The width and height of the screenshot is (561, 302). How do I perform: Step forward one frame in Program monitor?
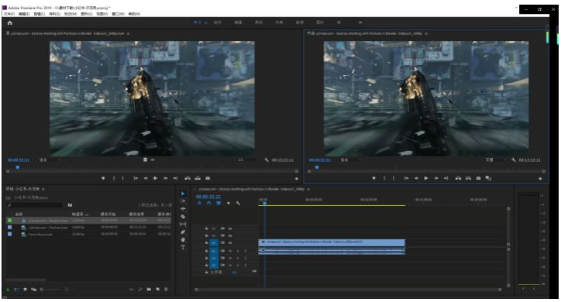coord(436,178)
